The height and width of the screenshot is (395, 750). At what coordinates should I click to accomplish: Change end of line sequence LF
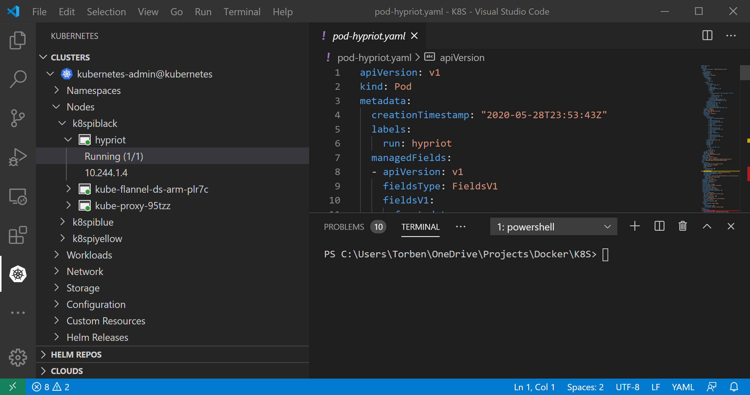click(x=656, y=387)
